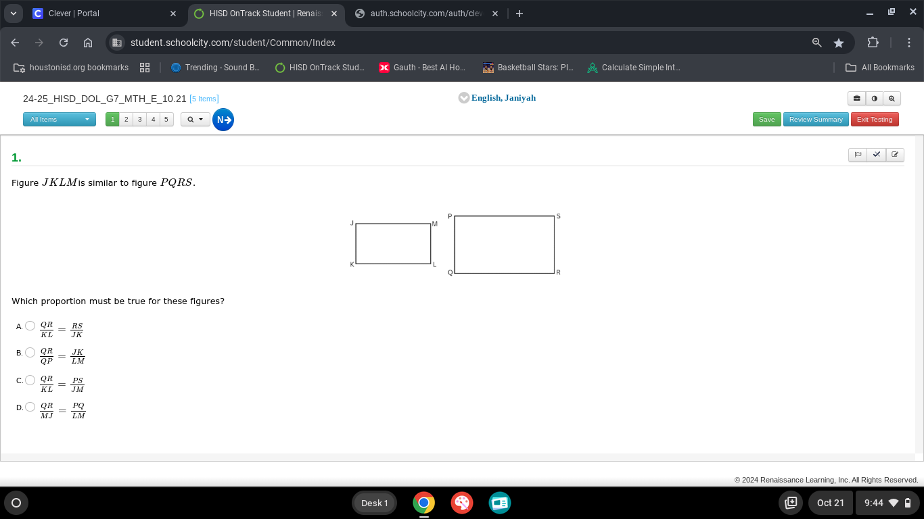Click the Desk 1 button
Viewport: 924px width, 519px height.
[375, 503]
